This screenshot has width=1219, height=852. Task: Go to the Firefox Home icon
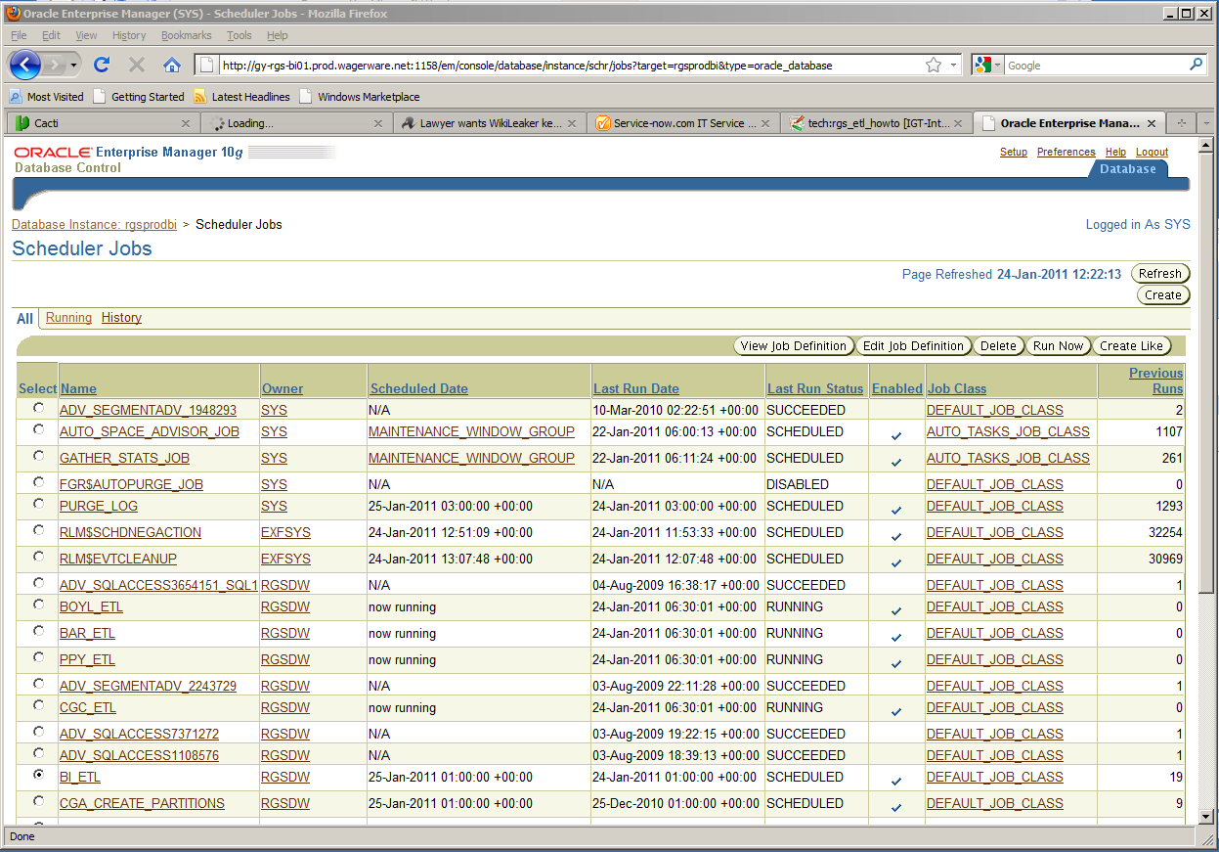point(172,66)
